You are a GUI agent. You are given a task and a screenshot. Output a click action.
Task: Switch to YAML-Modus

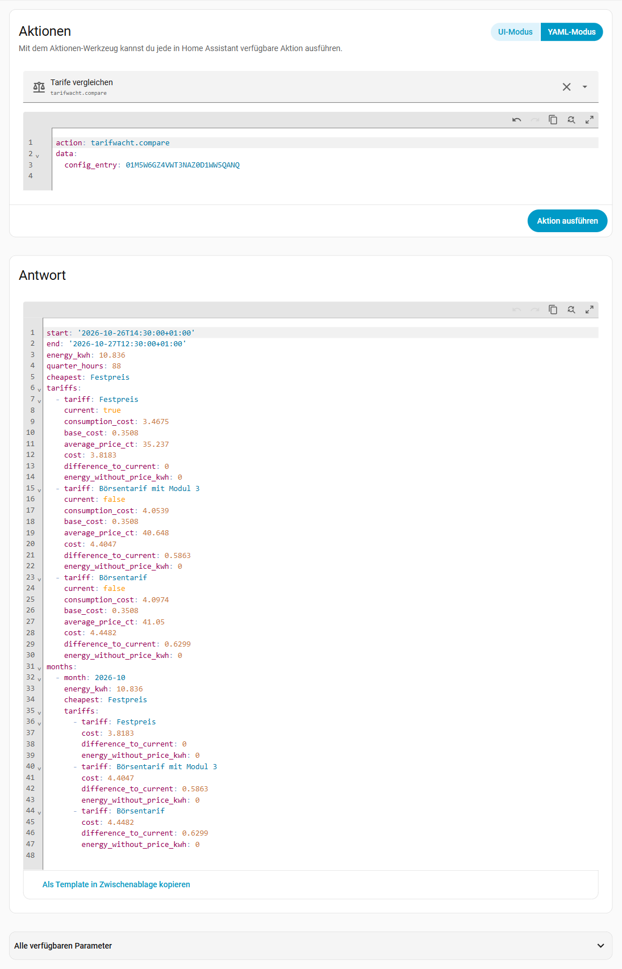pos(571,32)
